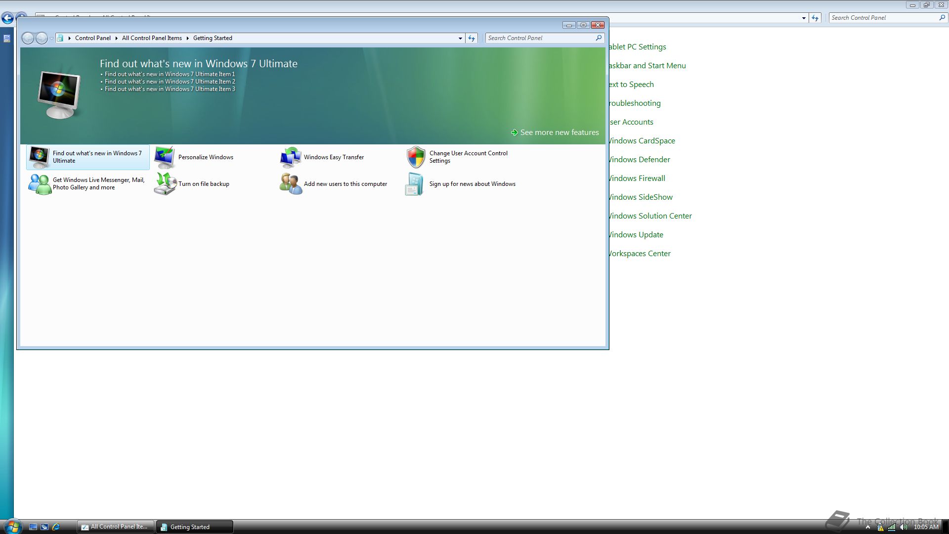949x534 pixels.
Task: Select Getting Started breadcrumb segment
Action: (x=213, y=38)
